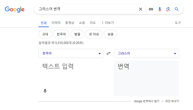Select the 전체 tab
The height and width of the screenshot is (110, 193).
tap(44, 23)
